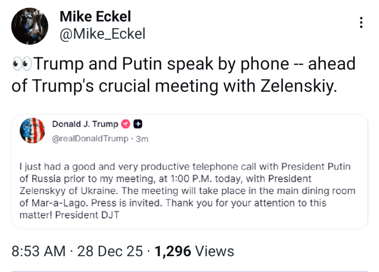
Task: Click the "28 Dec 25" post date
Action: [110, 251]
